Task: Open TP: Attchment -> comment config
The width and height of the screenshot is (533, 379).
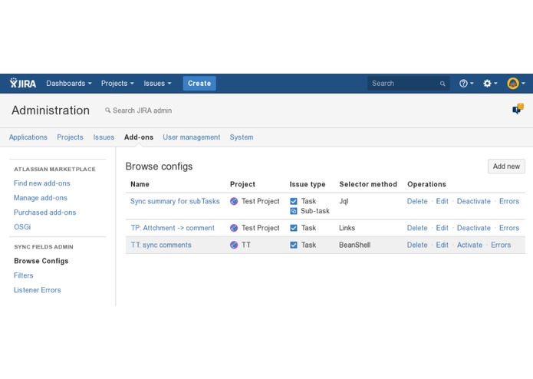Action: (x=173, y=228)
